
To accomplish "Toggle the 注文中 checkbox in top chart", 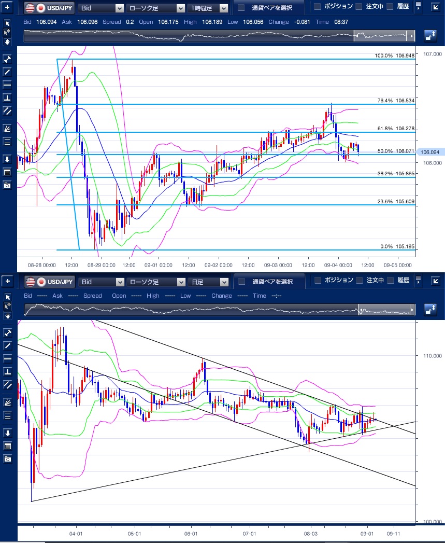I will [359, 7].
